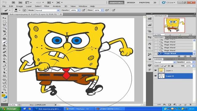197x111 pixels.
Task: Toggle Lock image pixels
Action: (x=165, y=66)
